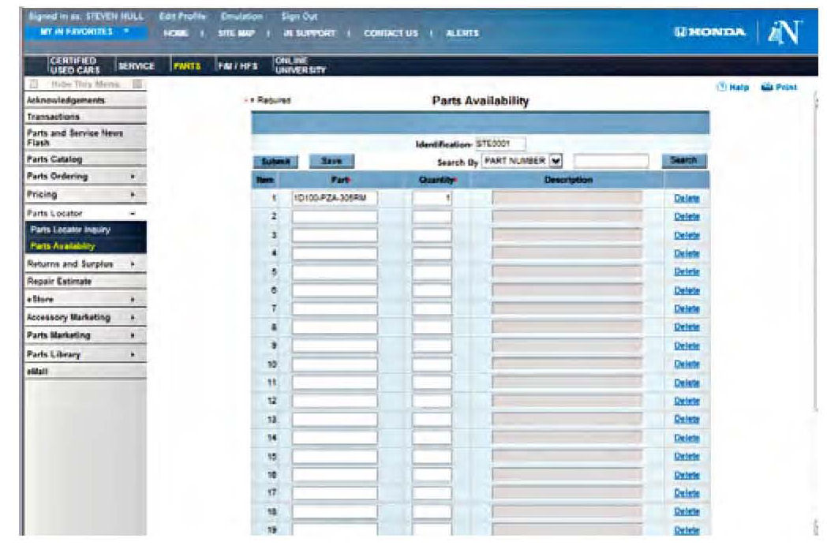Collapse the Parts Locator menu
This screenshot has height=553, width=827.
[x=132, y=214]
